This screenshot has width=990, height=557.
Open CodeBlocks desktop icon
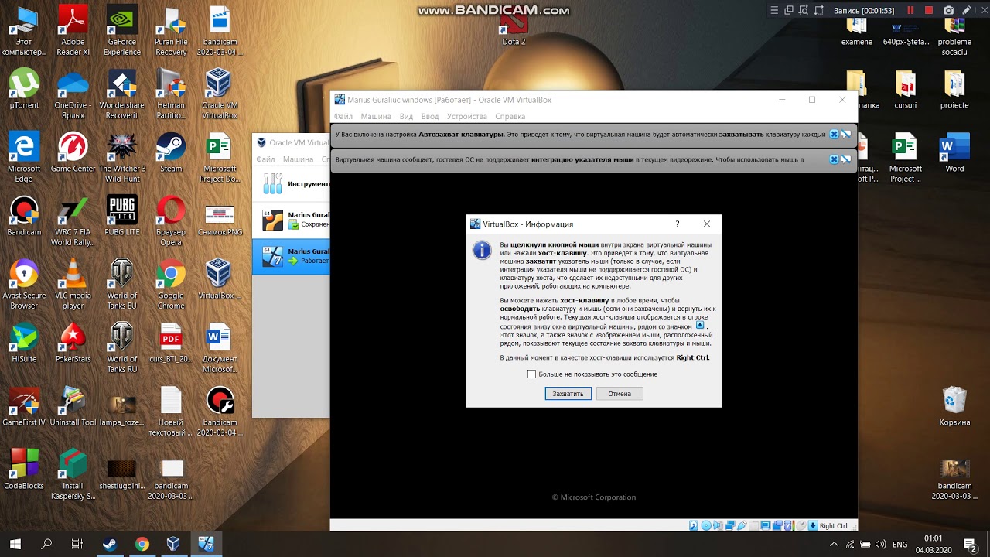click(x=24, y=470)
